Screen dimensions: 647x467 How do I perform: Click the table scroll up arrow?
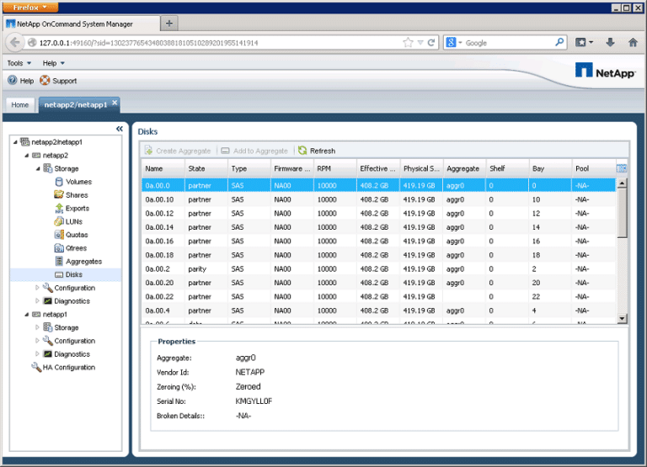pyautogui.click(x=623, y=183)
